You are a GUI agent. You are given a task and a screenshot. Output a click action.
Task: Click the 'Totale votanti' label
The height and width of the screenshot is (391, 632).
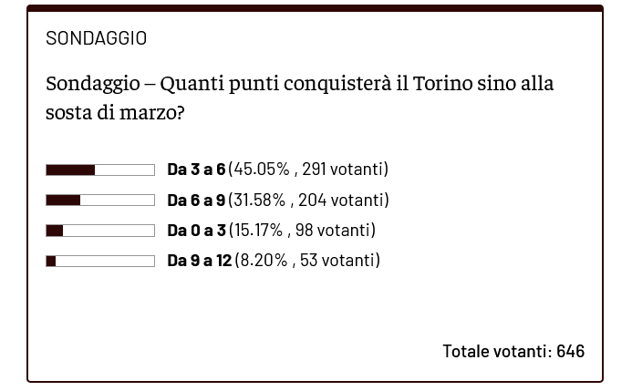click(x=497, y=351)
